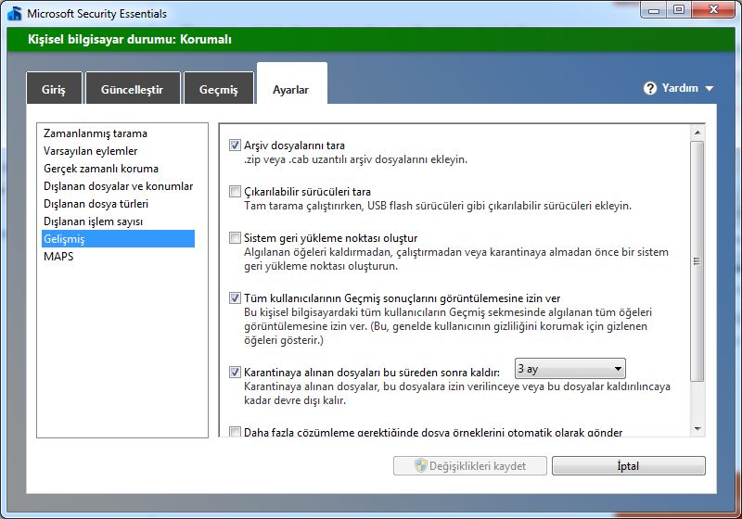Click the Yardım question mark icon

click(650, 88)
